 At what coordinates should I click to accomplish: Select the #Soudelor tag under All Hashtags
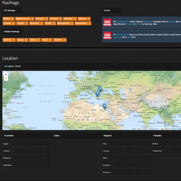click(x=37, y=23)
